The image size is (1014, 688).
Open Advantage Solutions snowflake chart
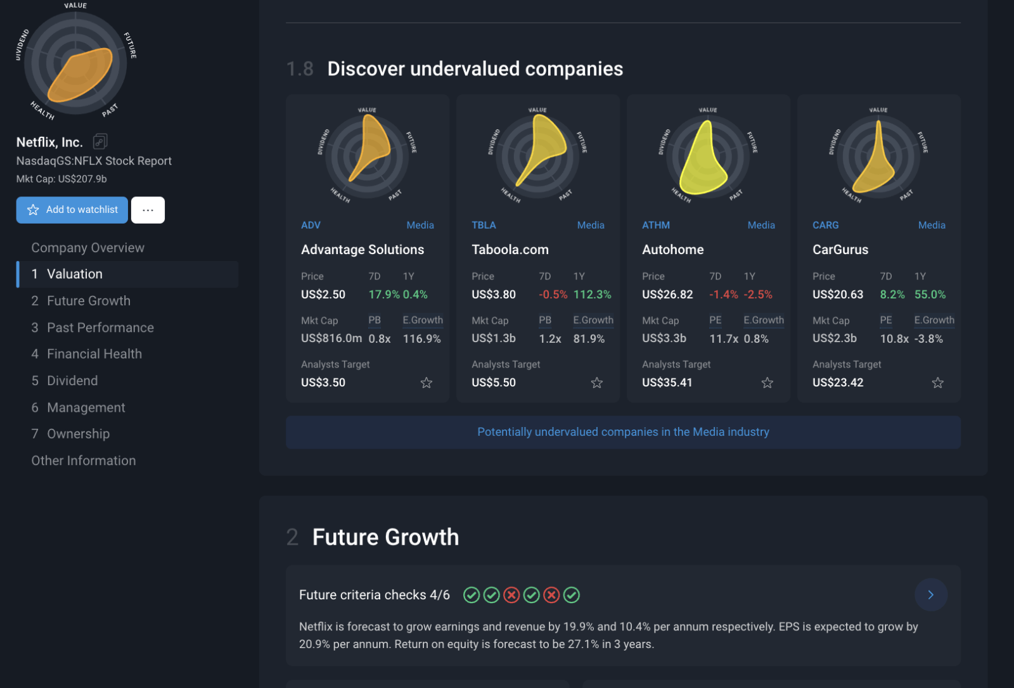point(368,155)
